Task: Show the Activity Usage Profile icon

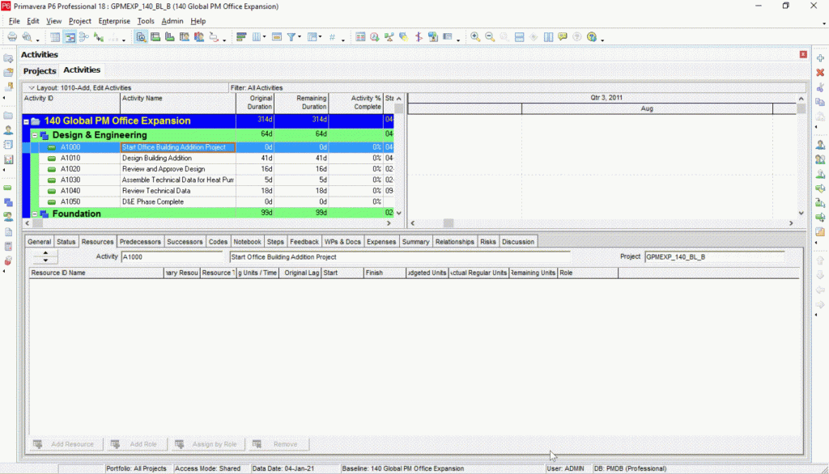Action: tap(170, 37)
